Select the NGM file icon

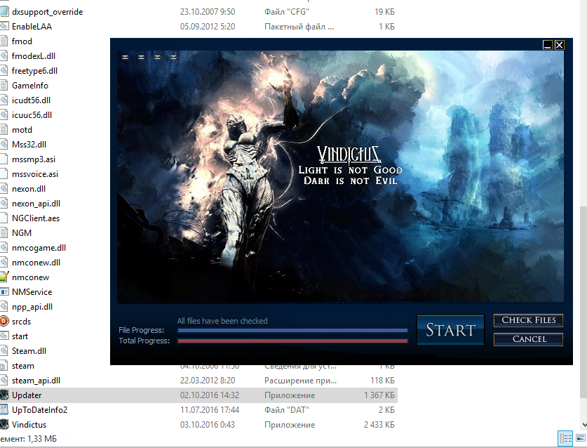[x=4, y=233]
